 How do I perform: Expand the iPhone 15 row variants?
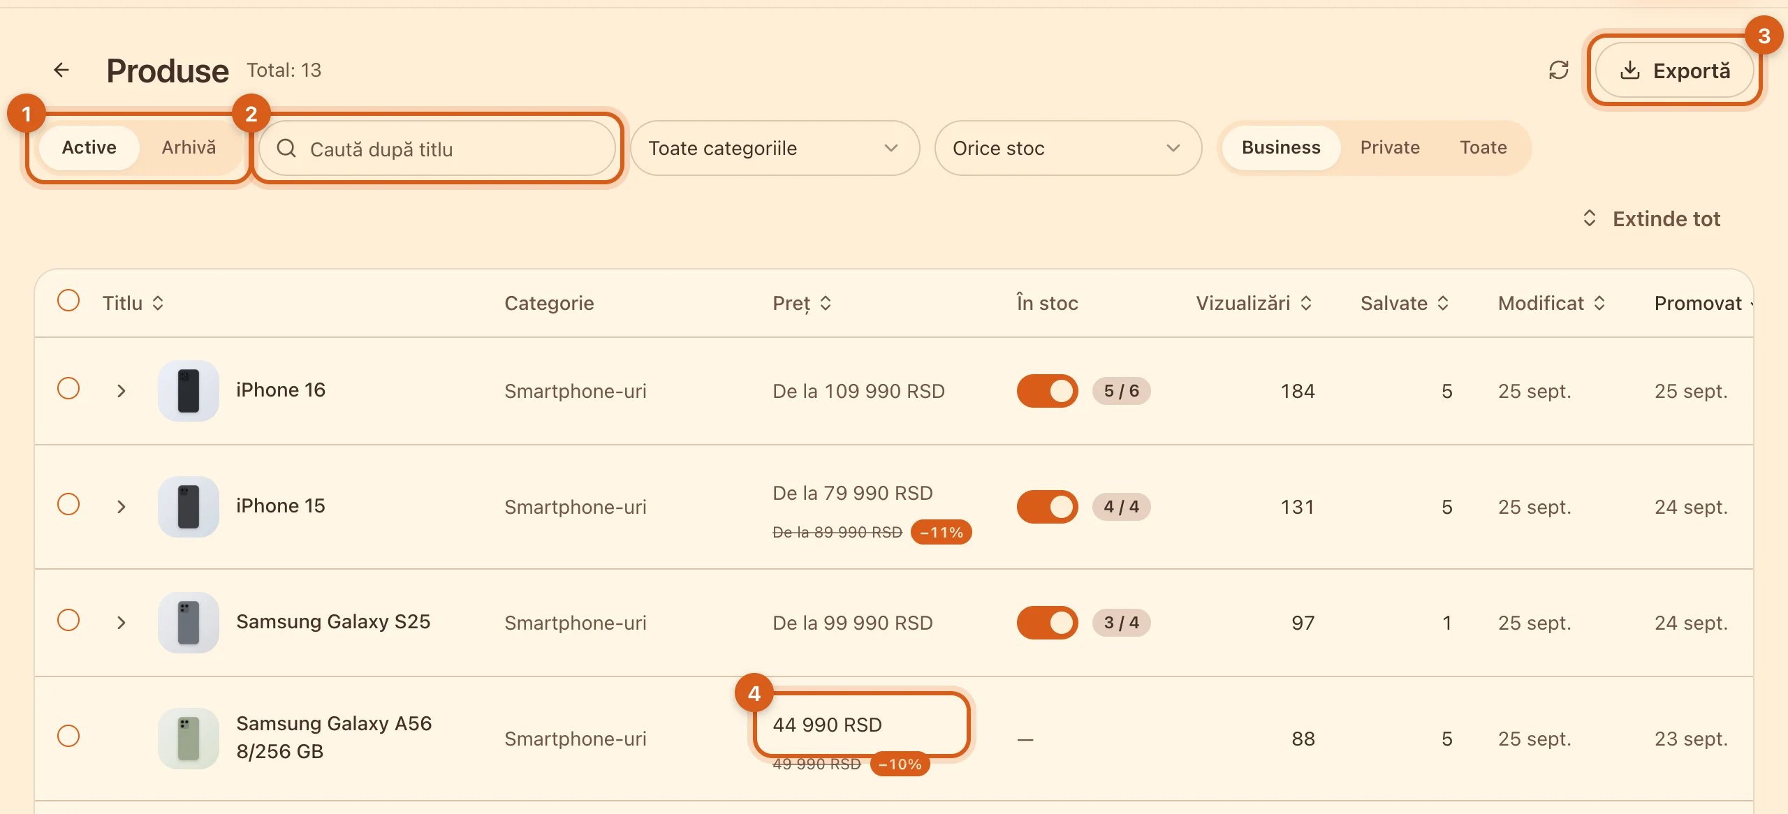(x=122, y=507)
